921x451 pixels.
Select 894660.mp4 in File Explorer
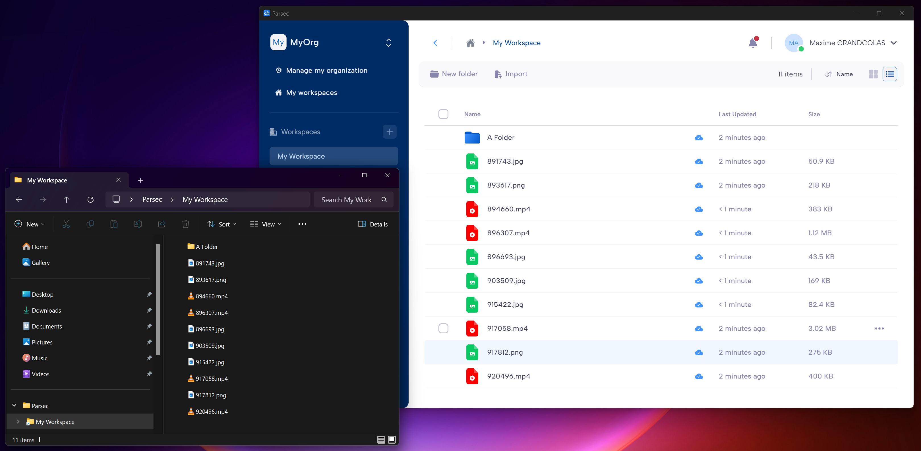(x=208, y=296)
